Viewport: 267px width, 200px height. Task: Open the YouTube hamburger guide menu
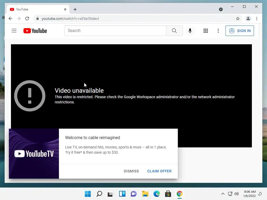coord(14,31)
